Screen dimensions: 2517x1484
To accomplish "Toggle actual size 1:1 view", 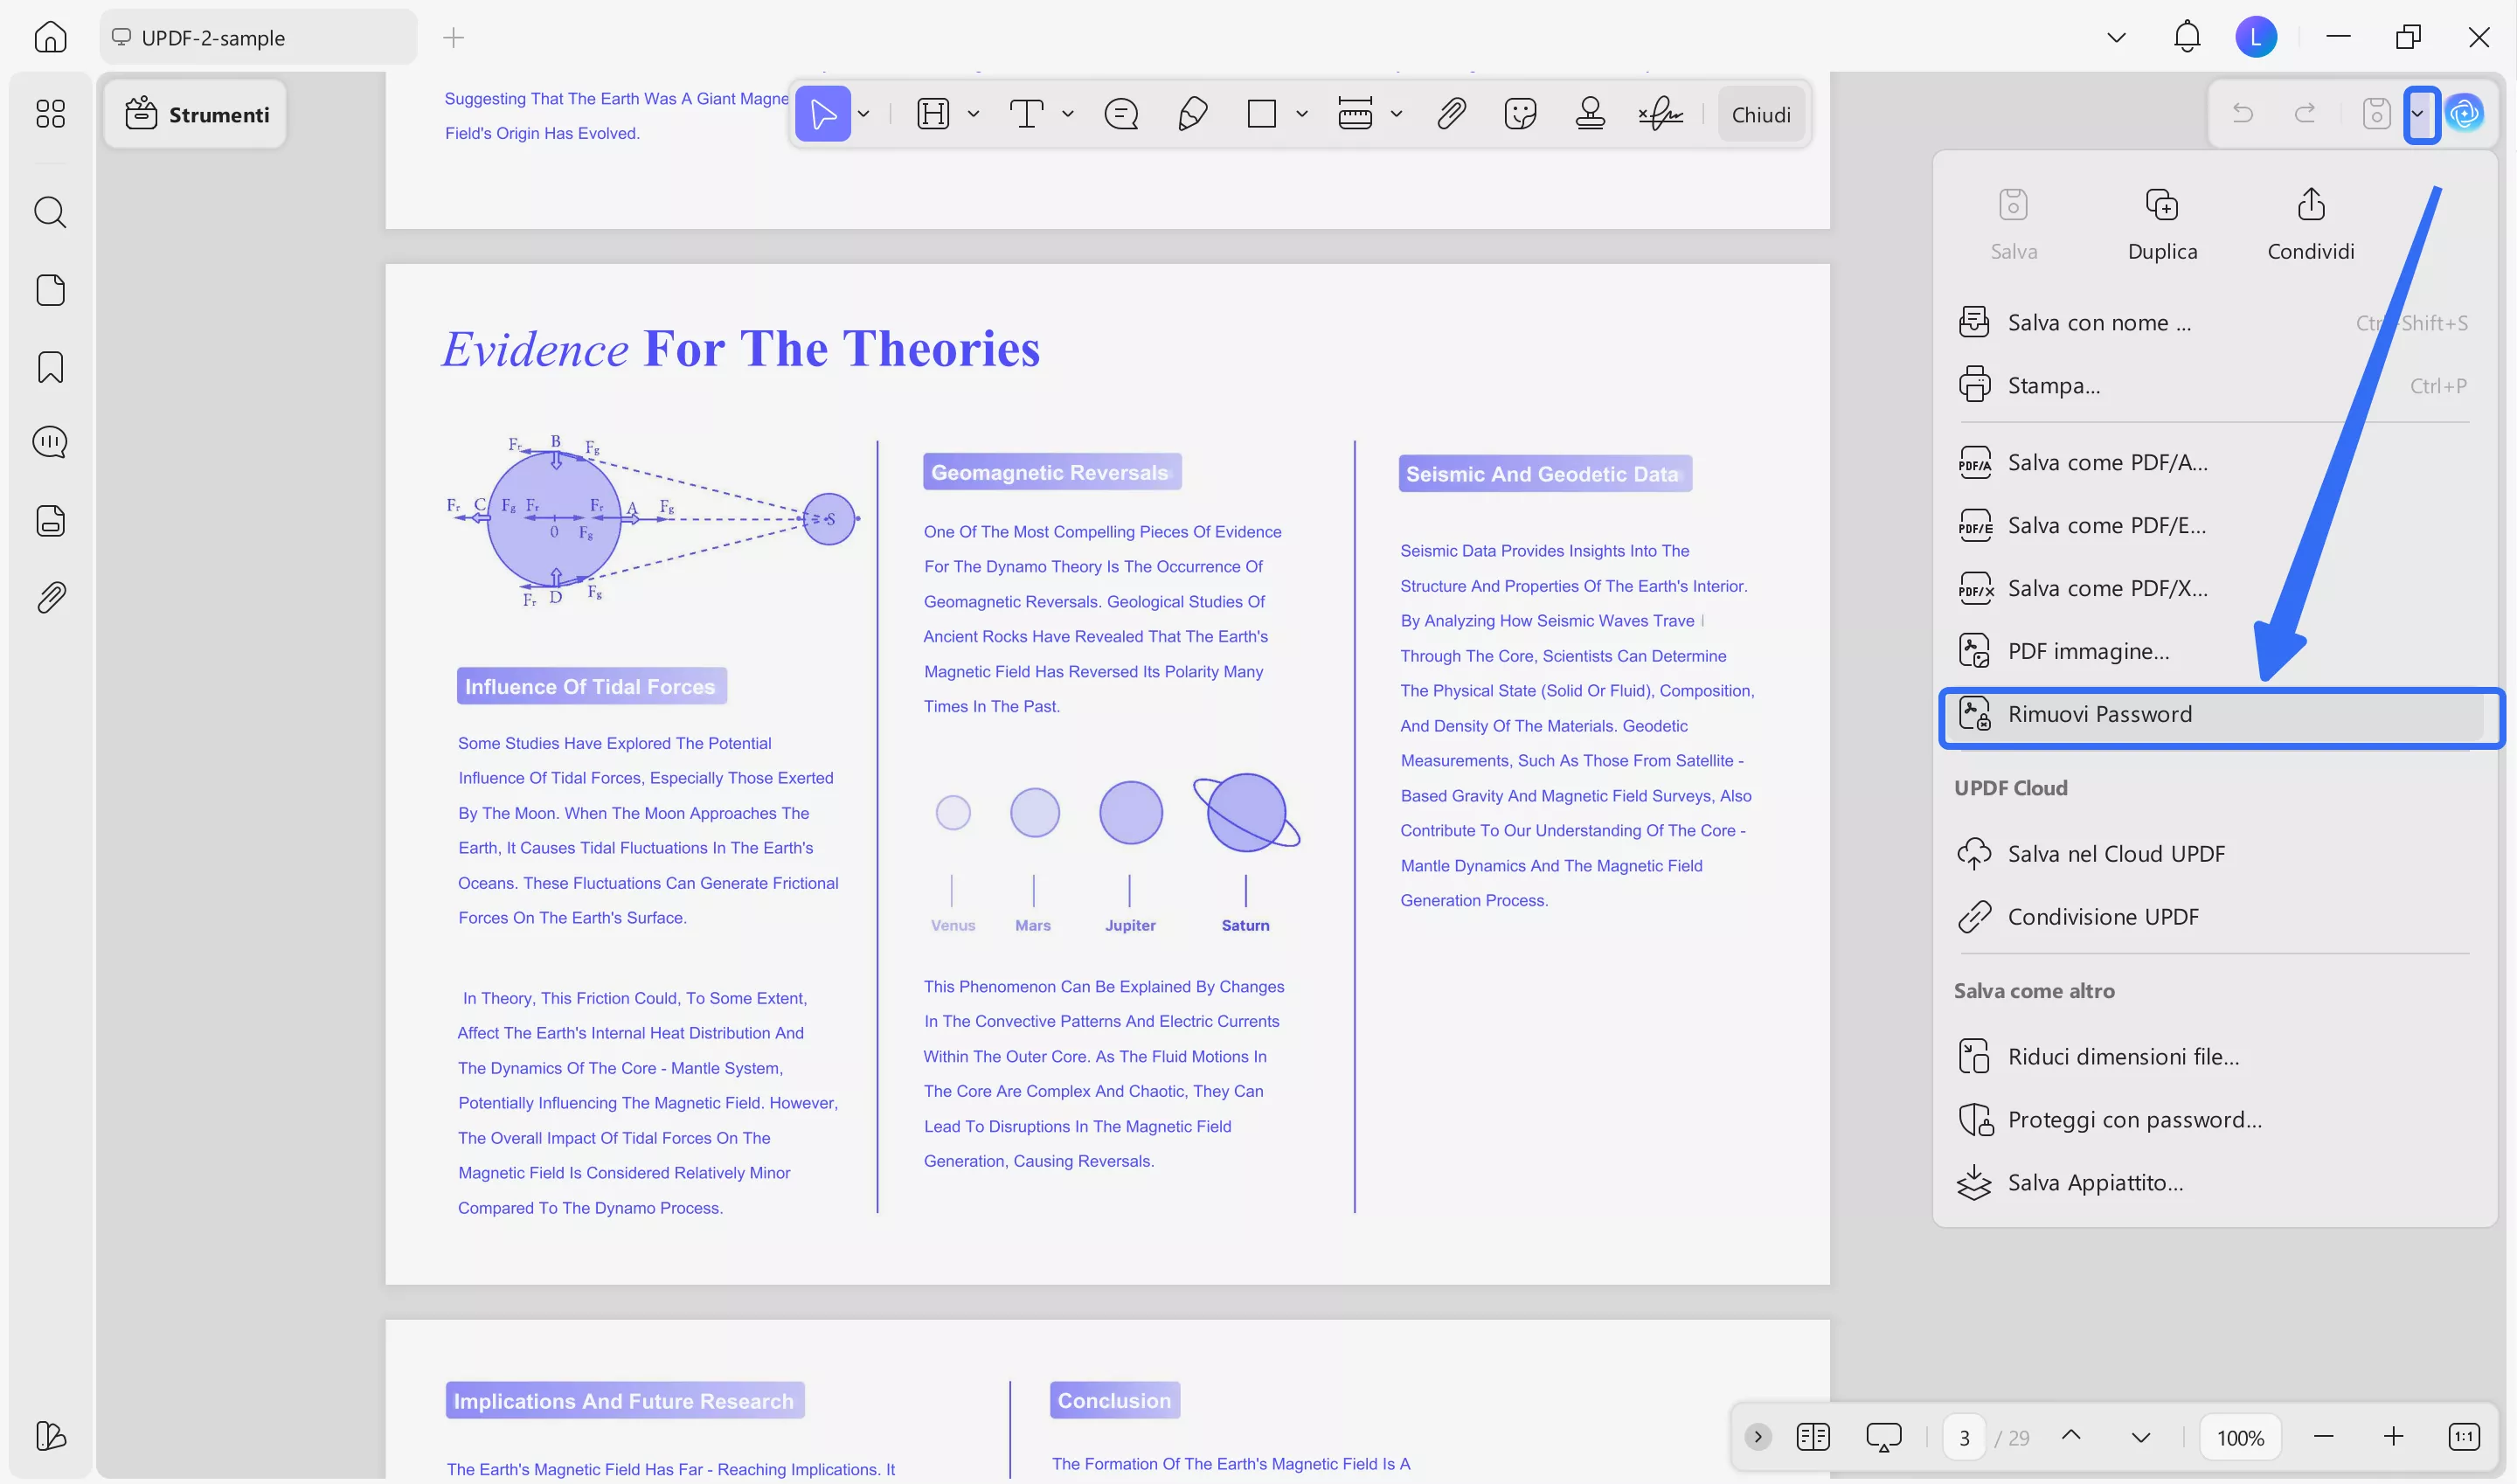I will point(2463,1437).
